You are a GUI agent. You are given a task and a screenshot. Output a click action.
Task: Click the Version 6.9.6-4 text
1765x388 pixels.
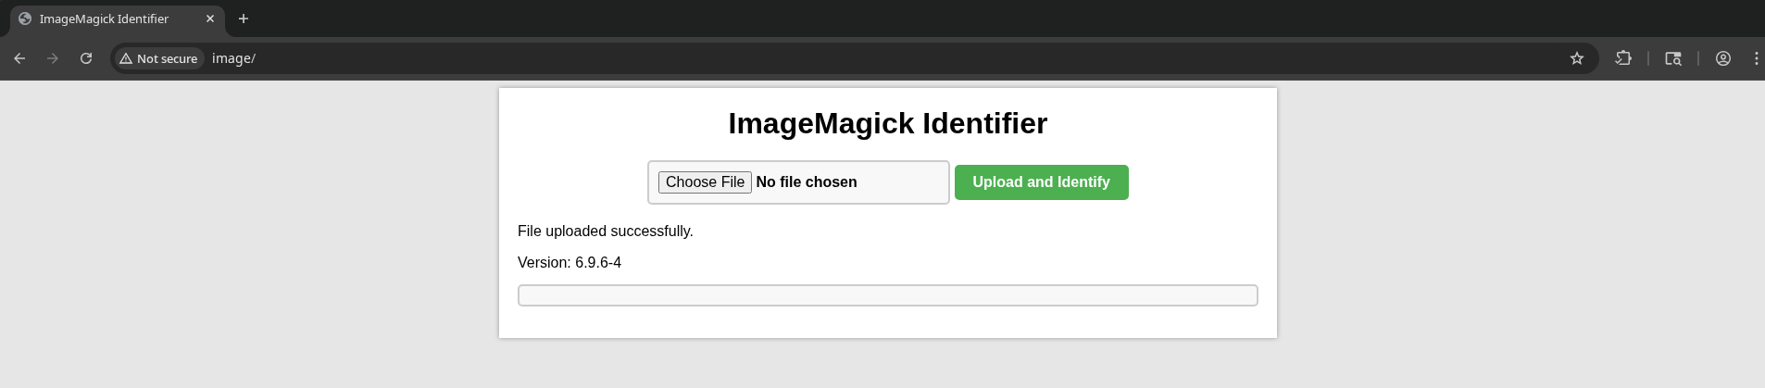pos(570,263)
